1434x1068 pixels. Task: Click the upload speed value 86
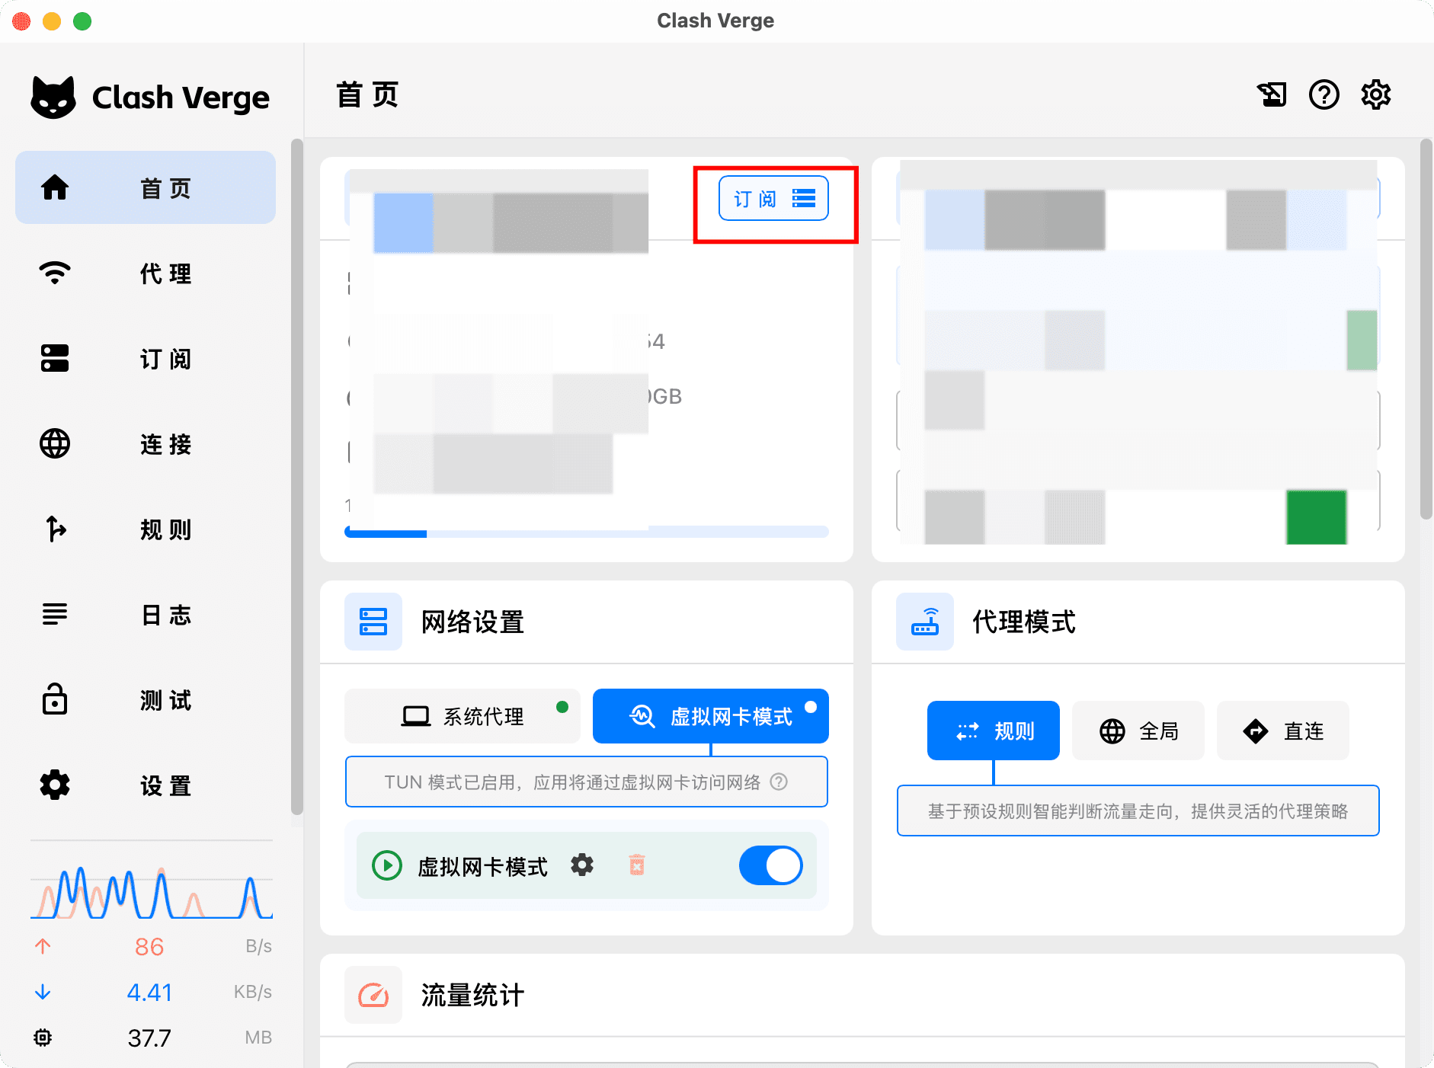pos(149,946)
